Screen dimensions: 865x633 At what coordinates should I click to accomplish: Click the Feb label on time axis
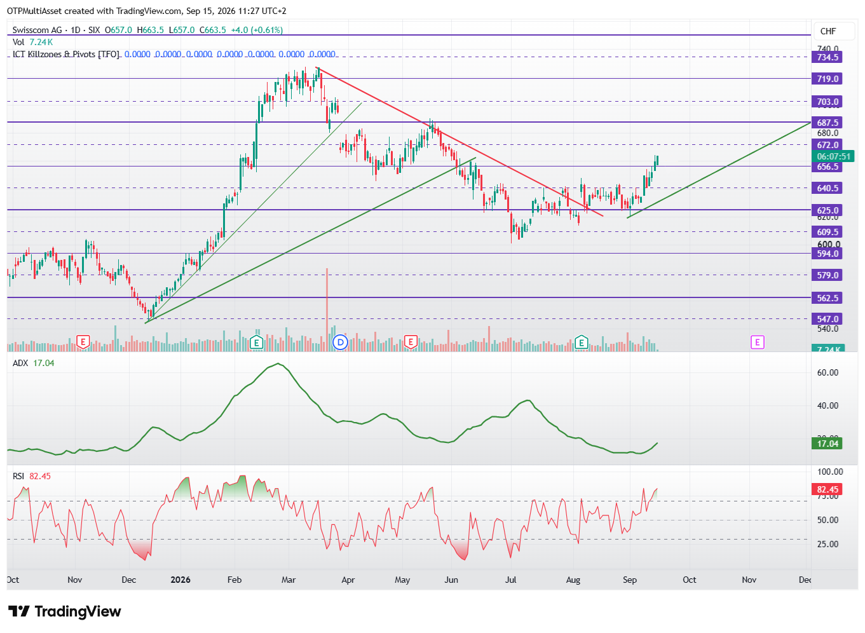[235, 580]
